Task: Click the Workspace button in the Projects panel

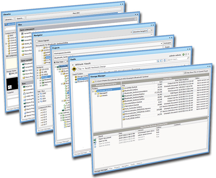Action: (x=167, y=43)
